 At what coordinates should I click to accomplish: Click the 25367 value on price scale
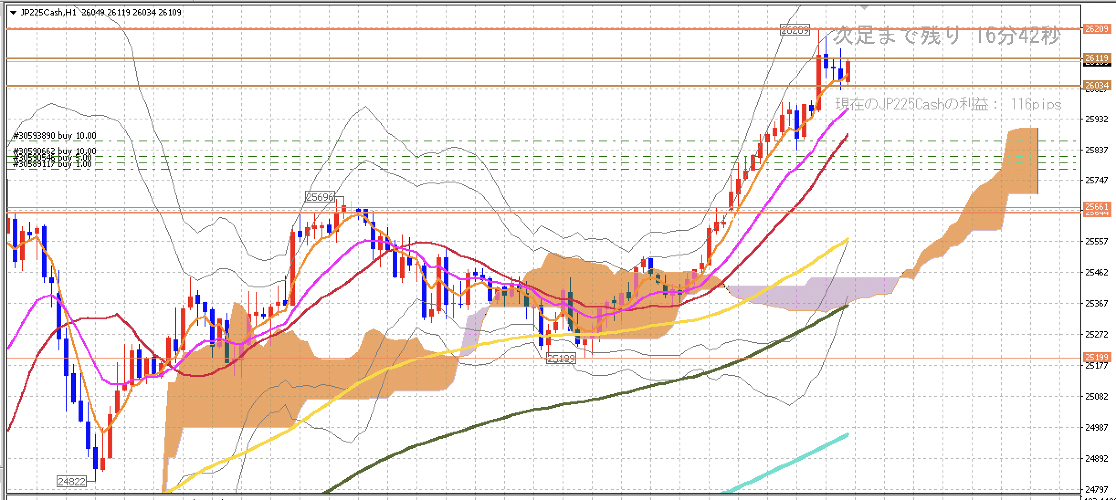click(x=1096, y=303)
